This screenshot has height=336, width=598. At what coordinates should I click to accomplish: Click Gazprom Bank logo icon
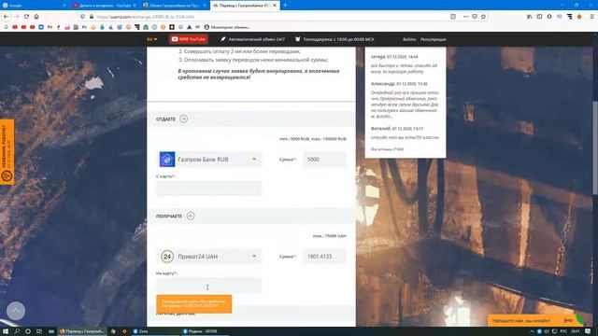[x=167, y=160]
